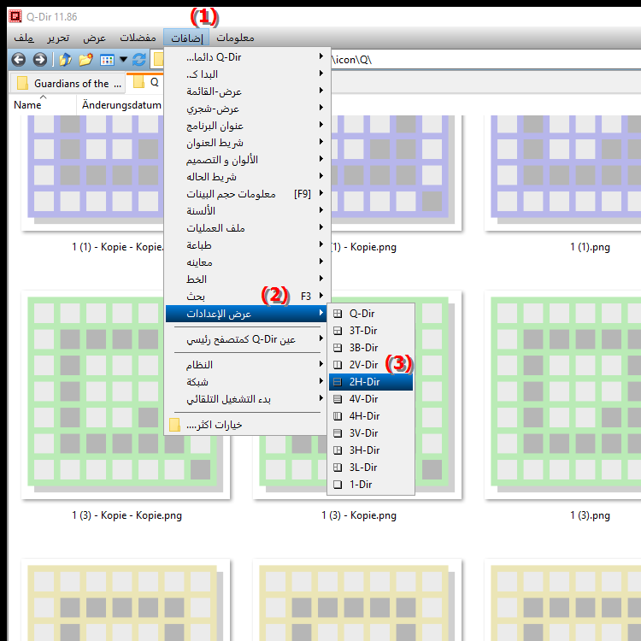Open the تحرير menu

tap(58, 38)
